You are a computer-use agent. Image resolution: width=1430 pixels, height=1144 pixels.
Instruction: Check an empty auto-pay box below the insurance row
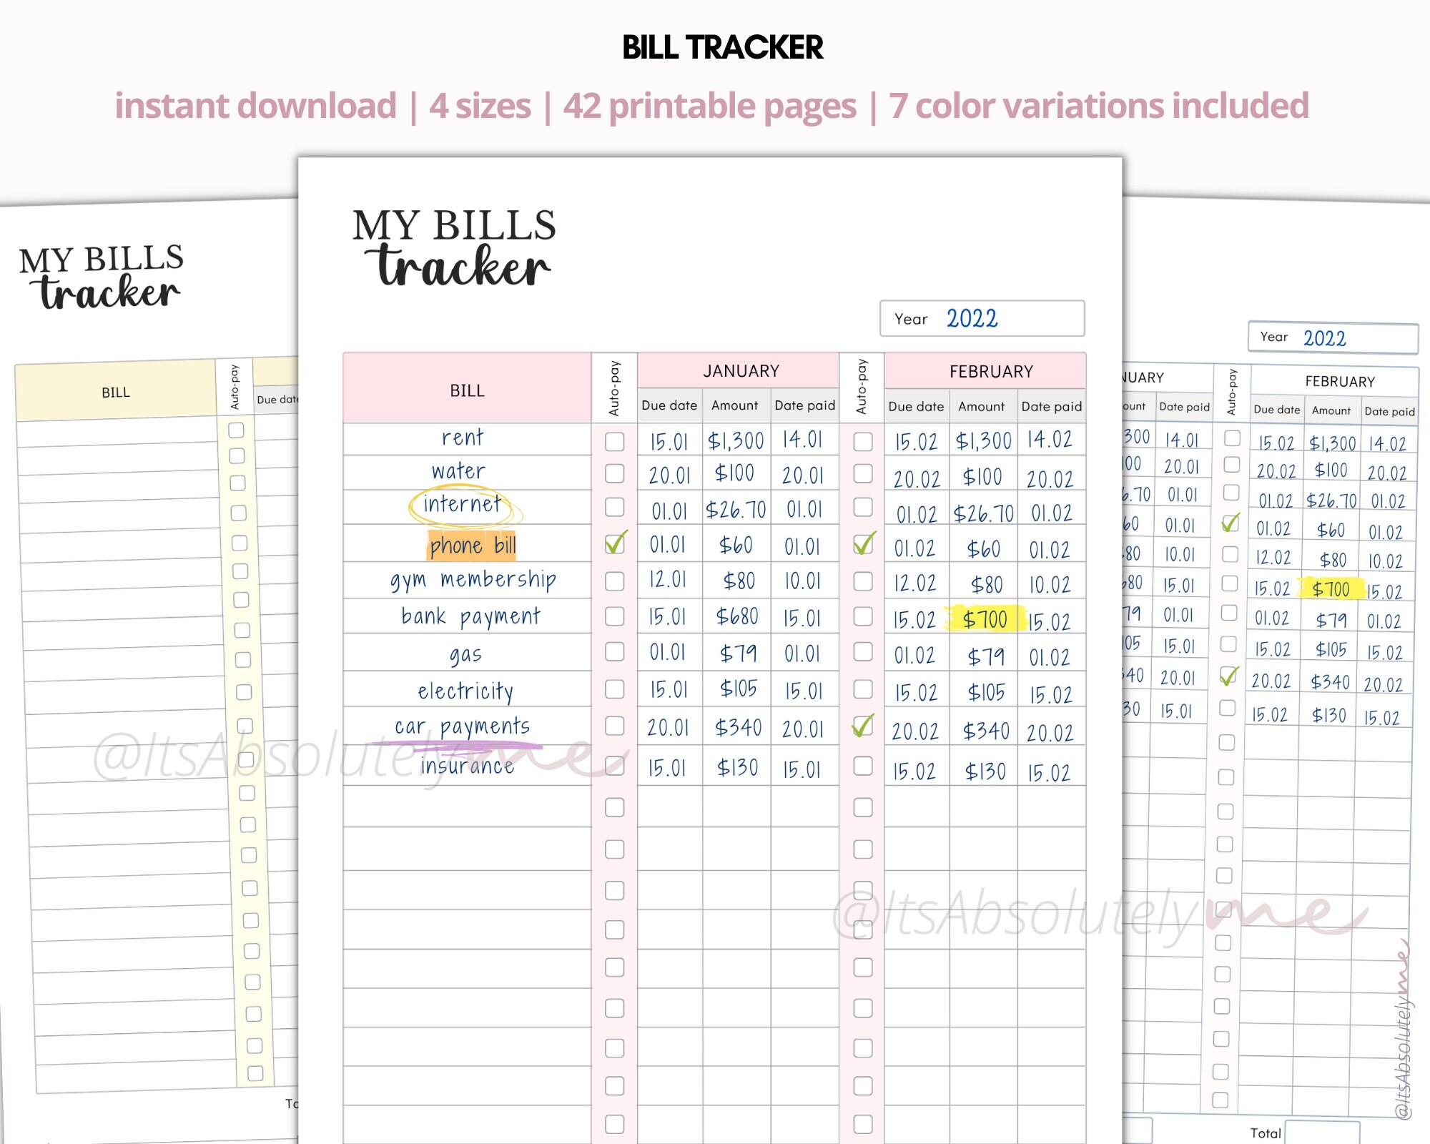point(613,807)
